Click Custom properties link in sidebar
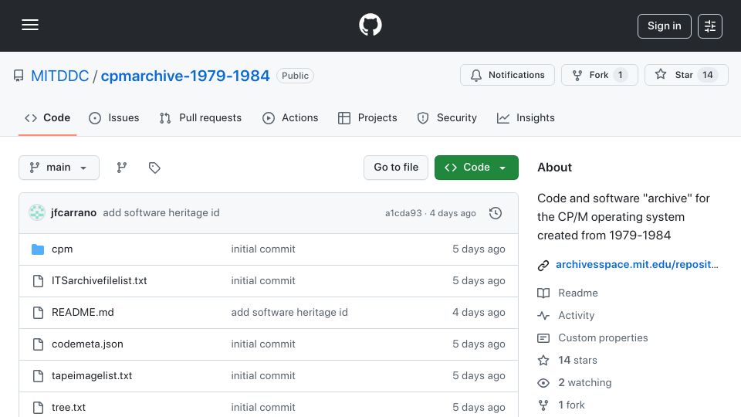 [x=603, y=338]
